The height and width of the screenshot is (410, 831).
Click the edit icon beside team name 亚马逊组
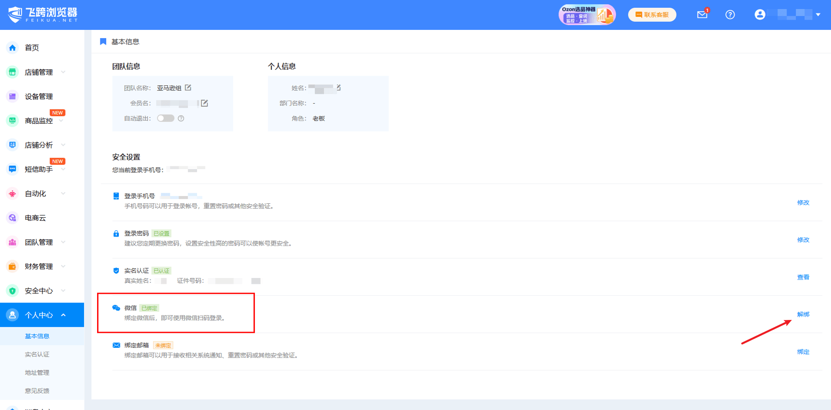point(188,88)
